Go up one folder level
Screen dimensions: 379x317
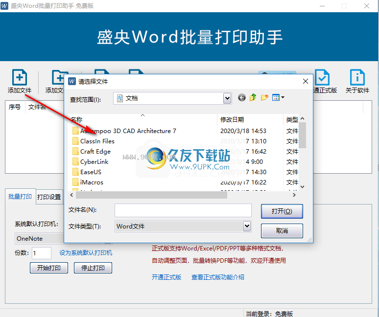253,97
